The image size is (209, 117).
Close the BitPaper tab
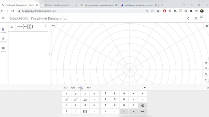(76, 5)
